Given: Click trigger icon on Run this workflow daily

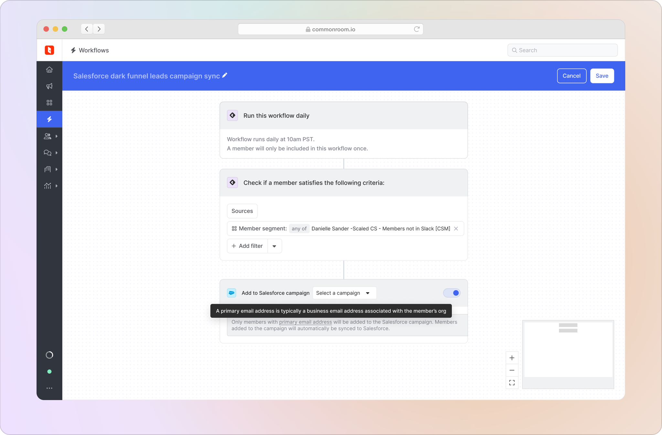Looking at the screenshot, I should tap(232, 115).
